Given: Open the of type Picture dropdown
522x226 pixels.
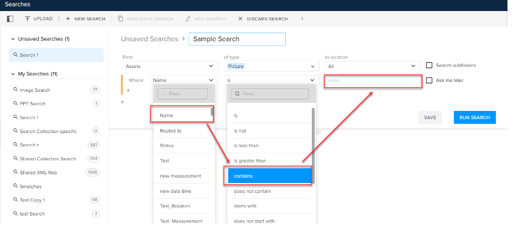Looking at the screenshot, I should pos(271,66).
